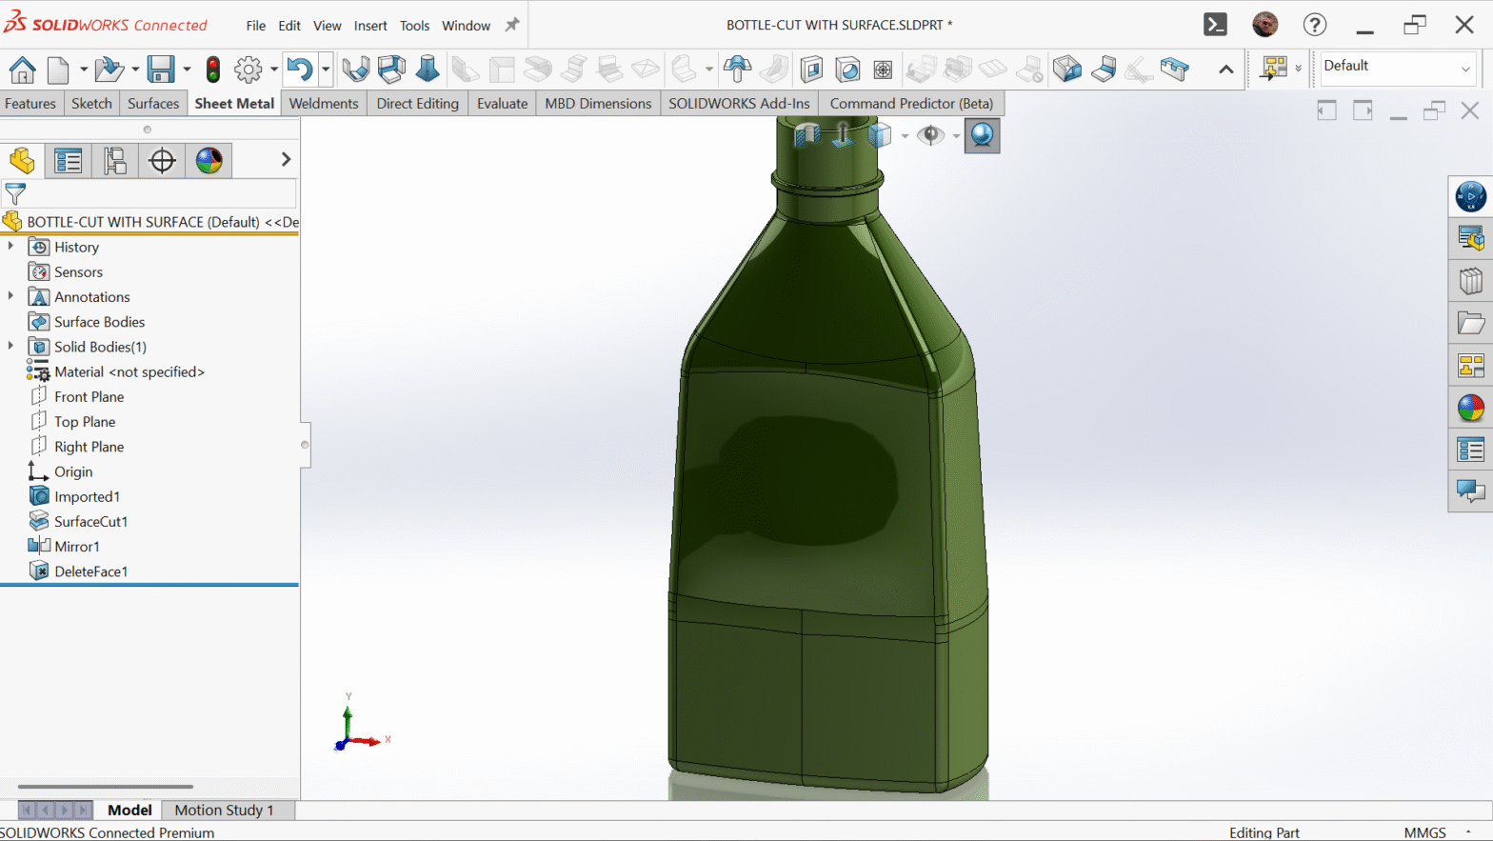
Task: Select the Base Flange sheet metal tool
Action: pos(355,70)
